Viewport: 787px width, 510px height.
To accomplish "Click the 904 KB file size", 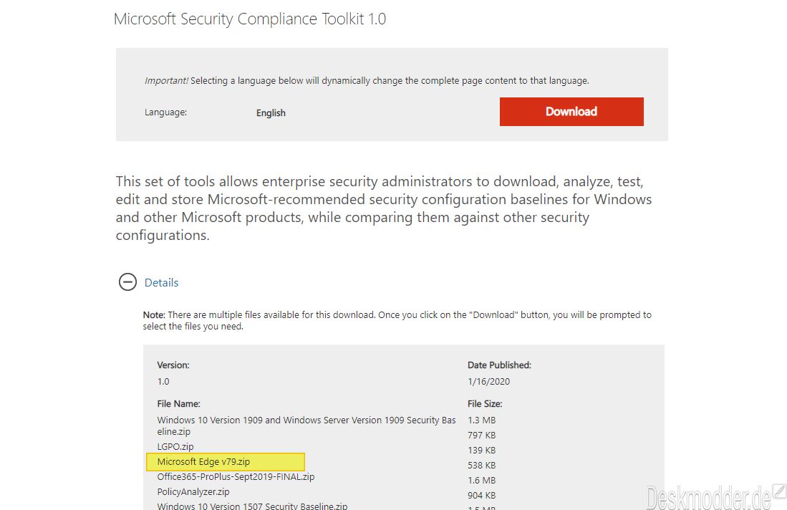I will click(x=481, y=496).
